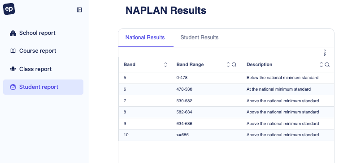Screen dimensions: 339x163
Task: Sort by Band column arrows
Action: click(165, 65)
